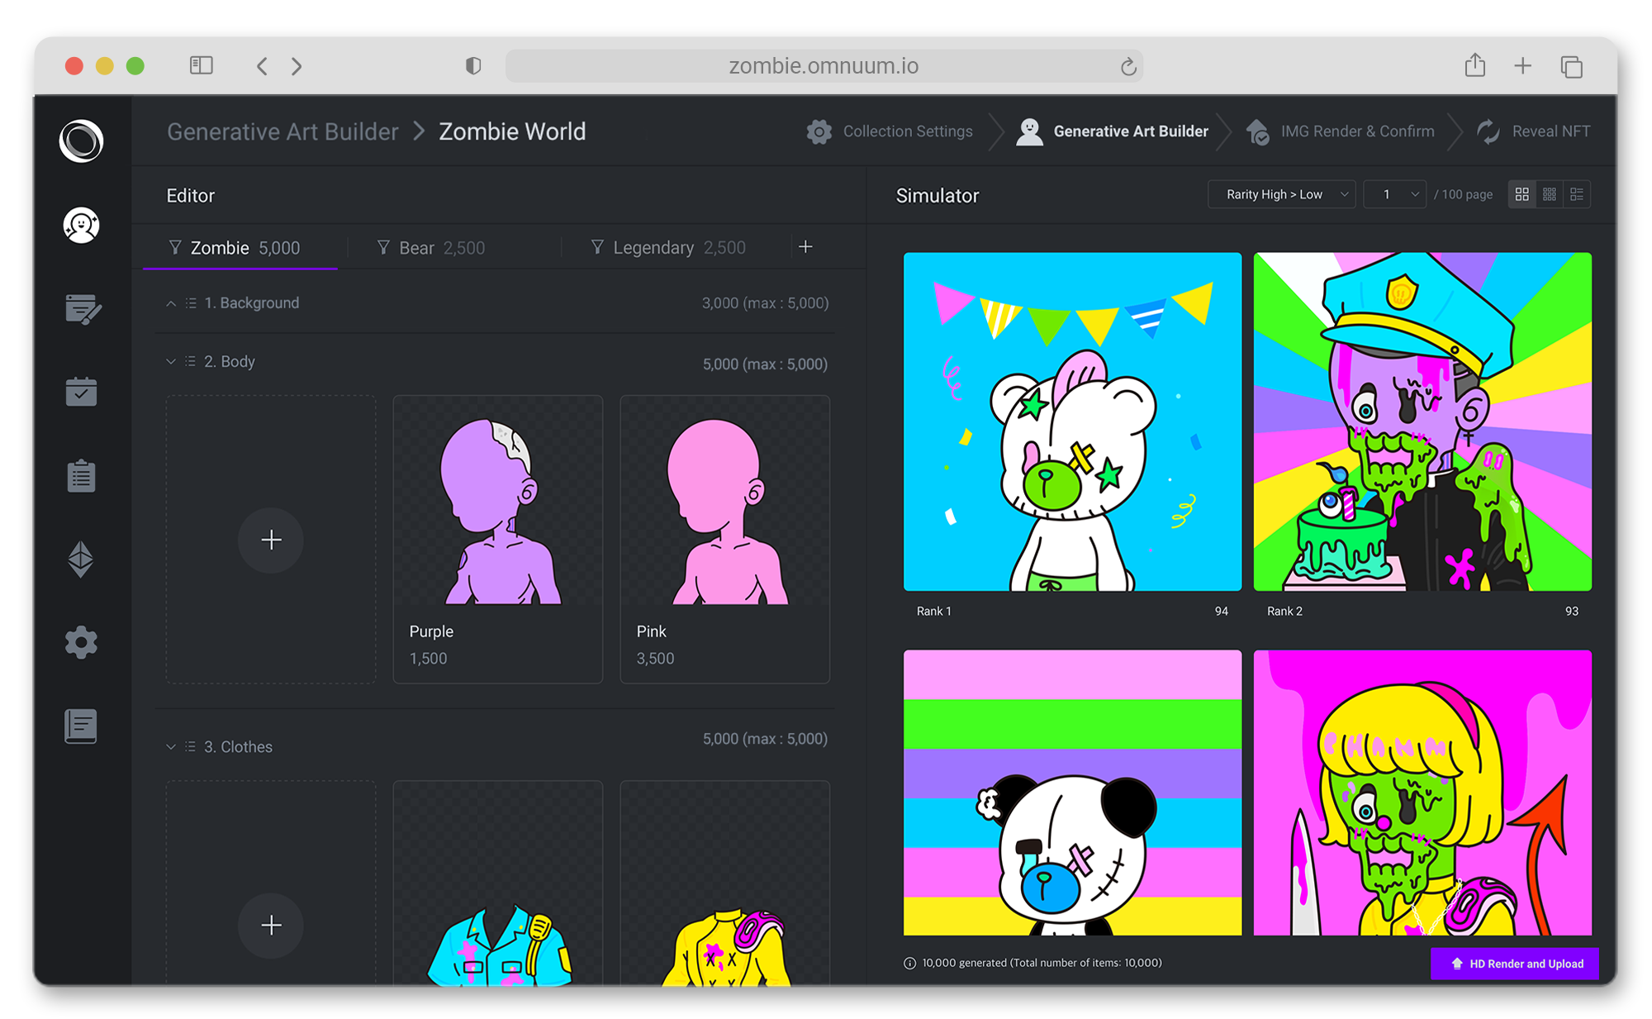Click the 3,000 (max : 5,000) count
1652x1019 pixels.
click(765, 303)
